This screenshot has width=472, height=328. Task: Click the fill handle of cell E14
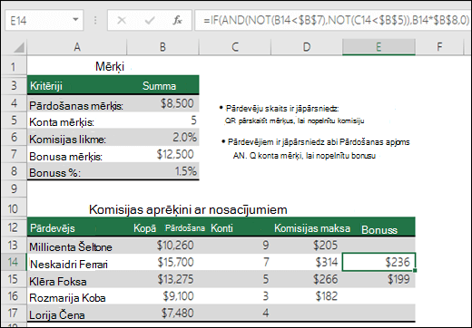coord(415,270)
